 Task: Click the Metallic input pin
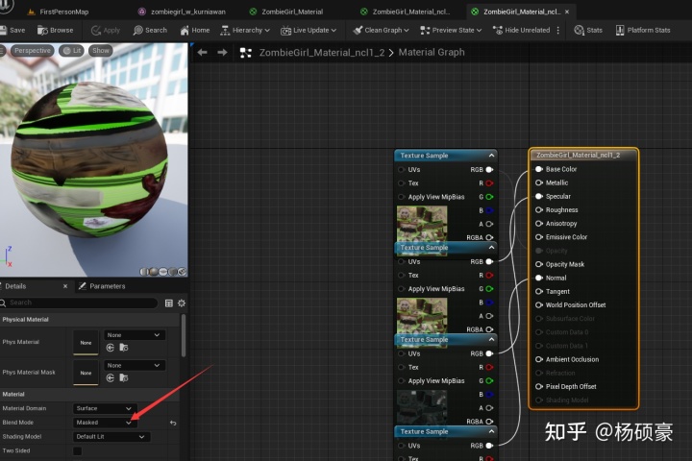click(539, 182)
